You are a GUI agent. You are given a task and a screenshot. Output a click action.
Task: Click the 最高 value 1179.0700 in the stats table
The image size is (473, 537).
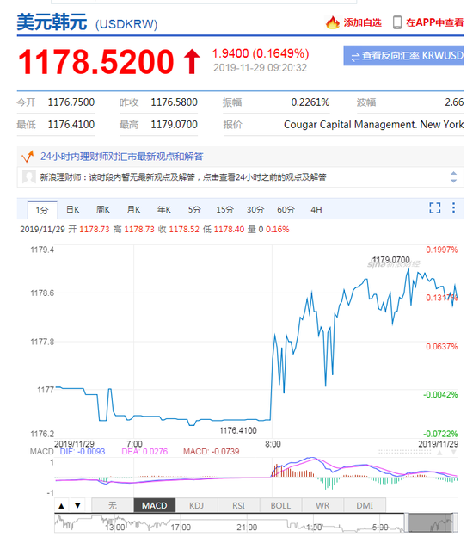point(175,124)
